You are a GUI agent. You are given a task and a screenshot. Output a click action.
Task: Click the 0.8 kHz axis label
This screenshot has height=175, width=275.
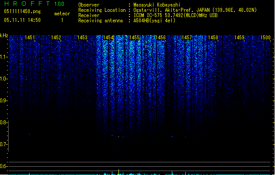pyautogui.click(x=3, y=122)
